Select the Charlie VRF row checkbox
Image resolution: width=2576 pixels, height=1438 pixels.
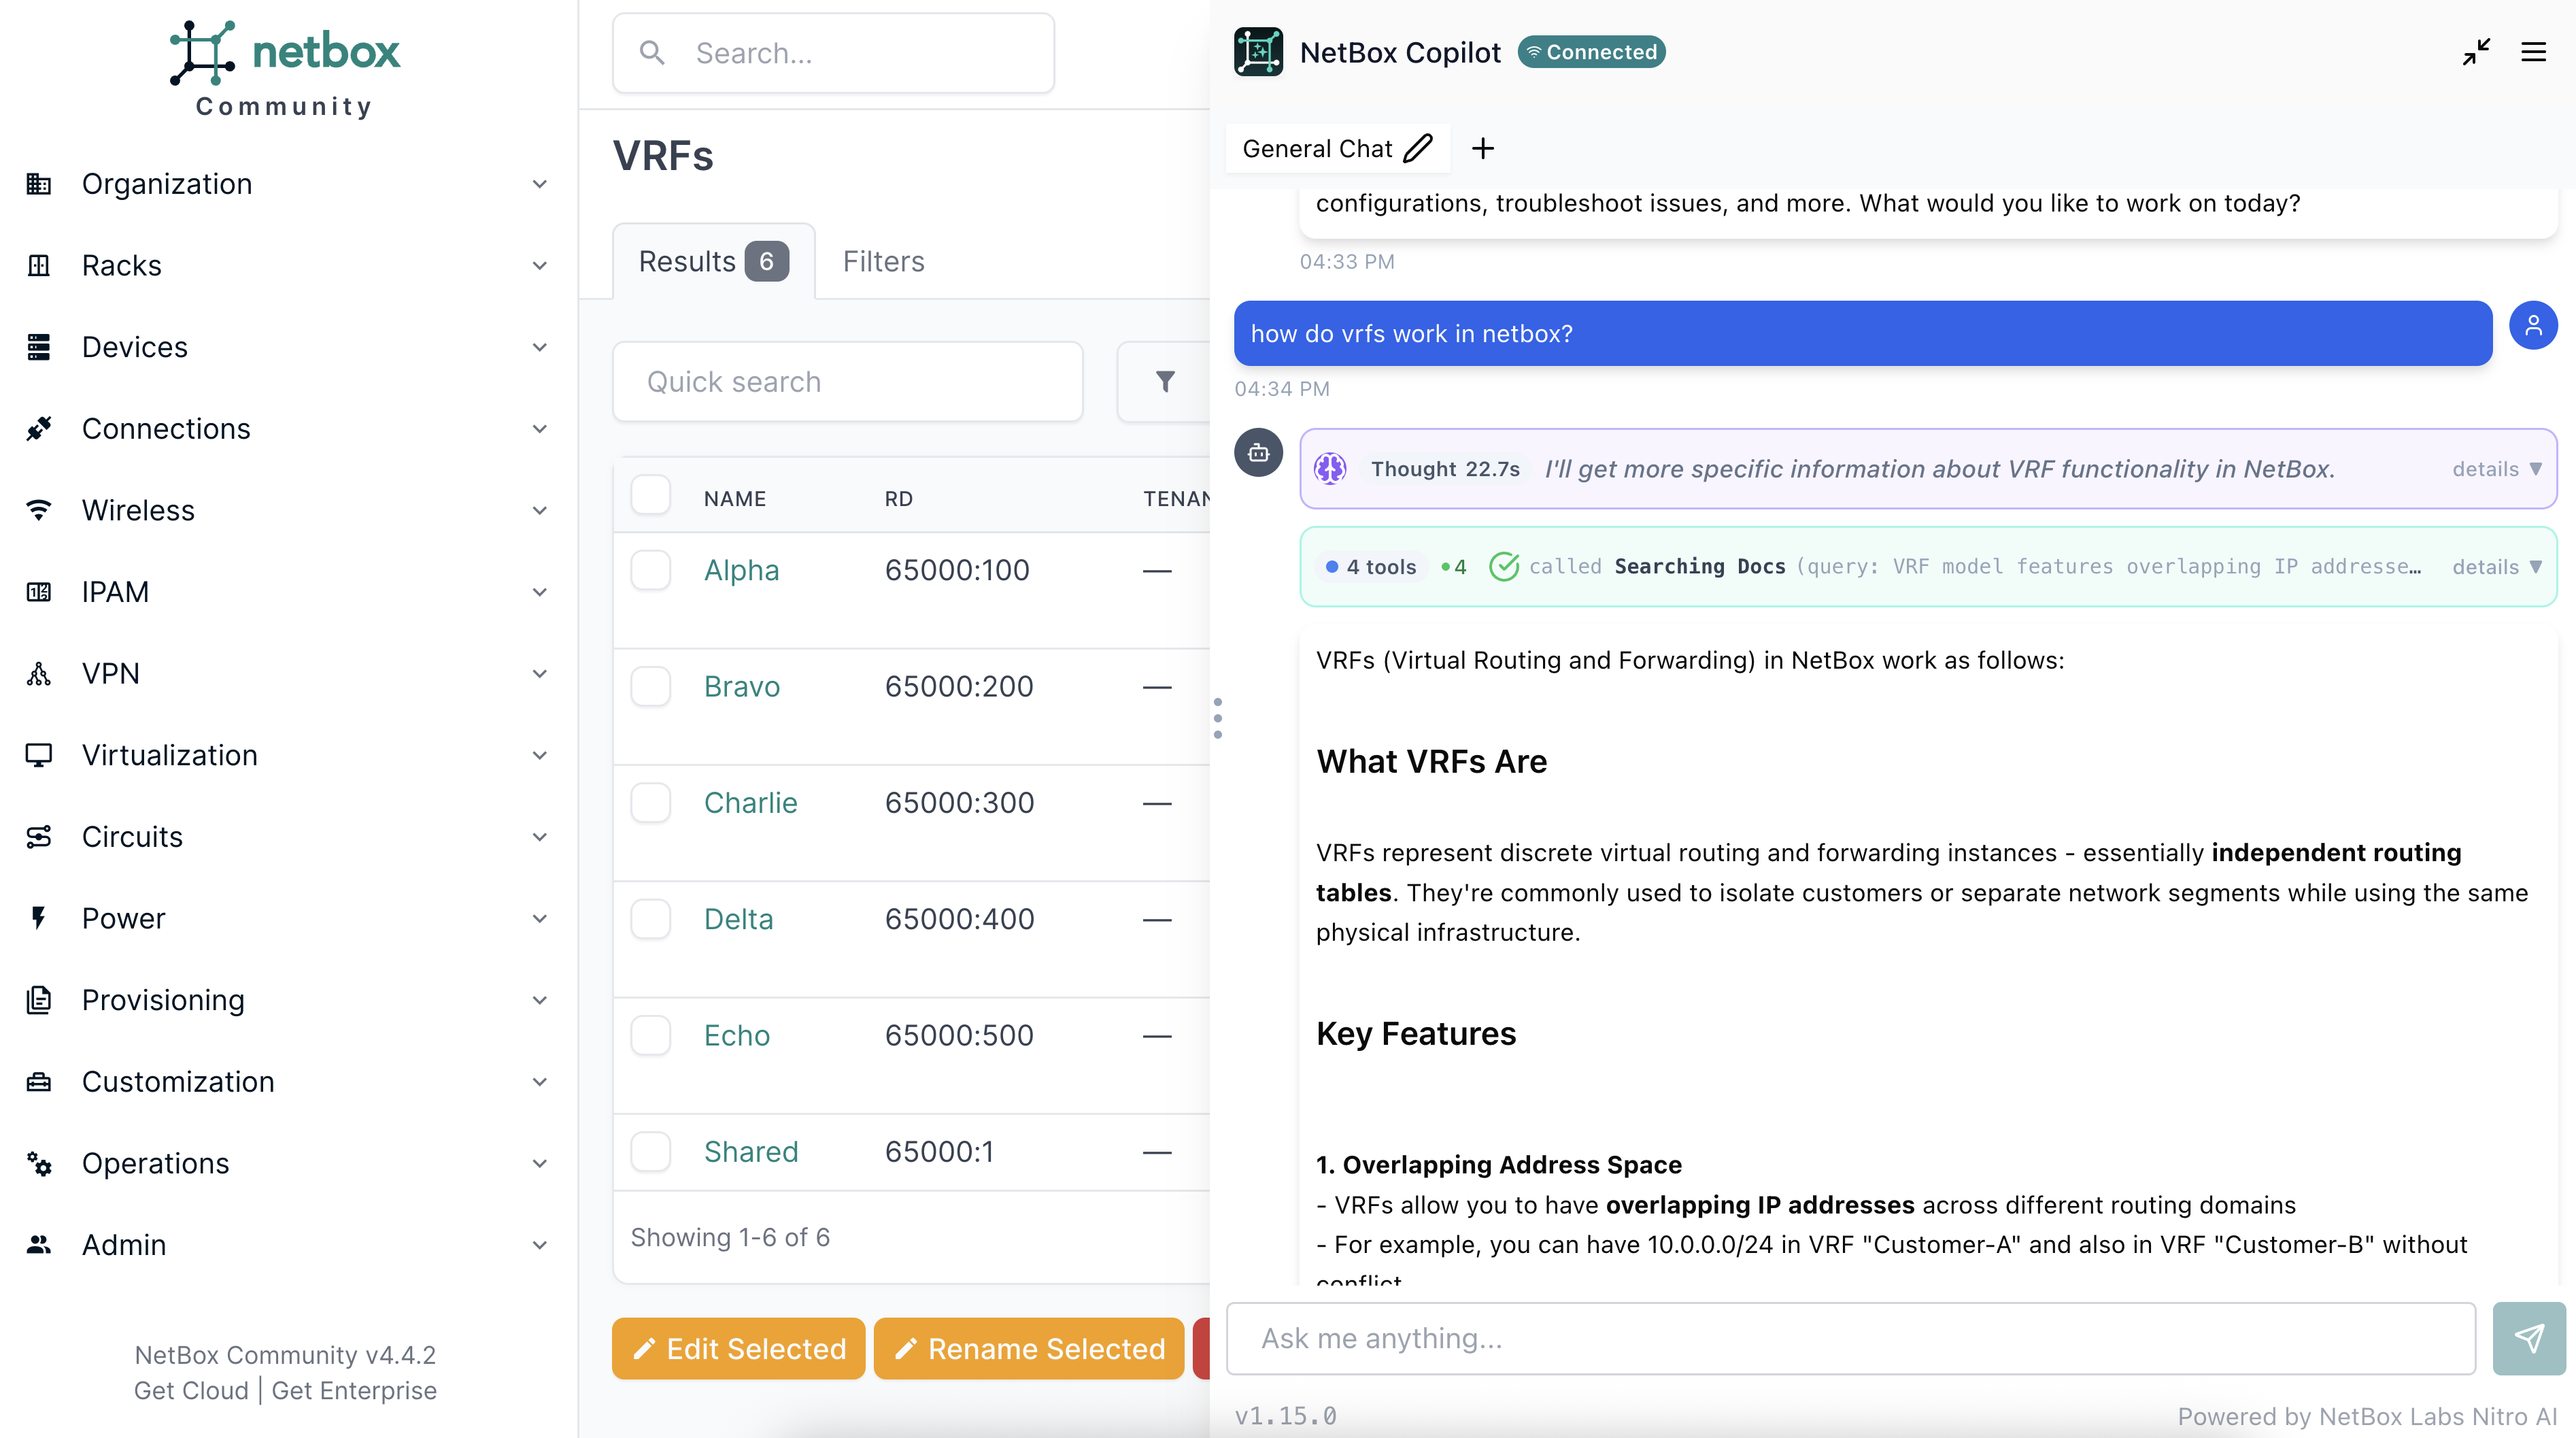point(651,803)
